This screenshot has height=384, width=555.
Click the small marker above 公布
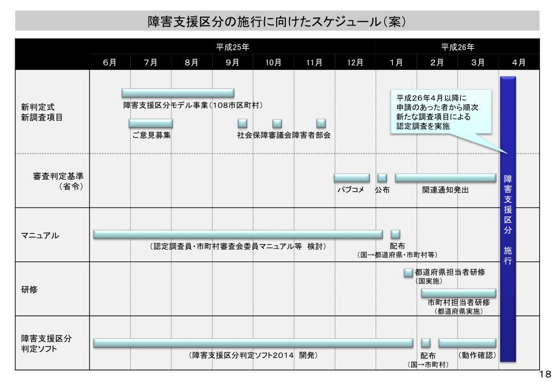pyautogui.click(x=382, y=178)
